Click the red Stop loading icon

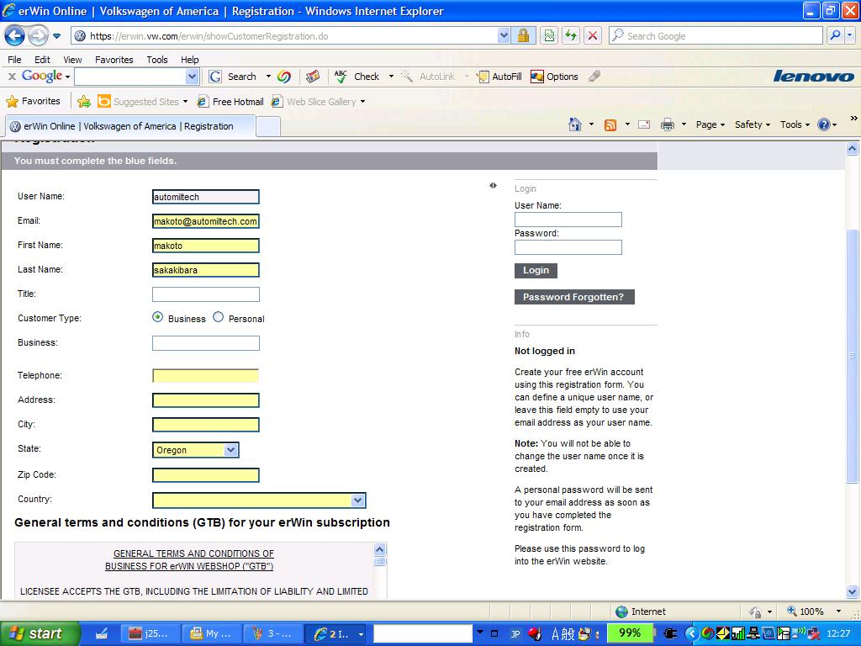point(593,36)
